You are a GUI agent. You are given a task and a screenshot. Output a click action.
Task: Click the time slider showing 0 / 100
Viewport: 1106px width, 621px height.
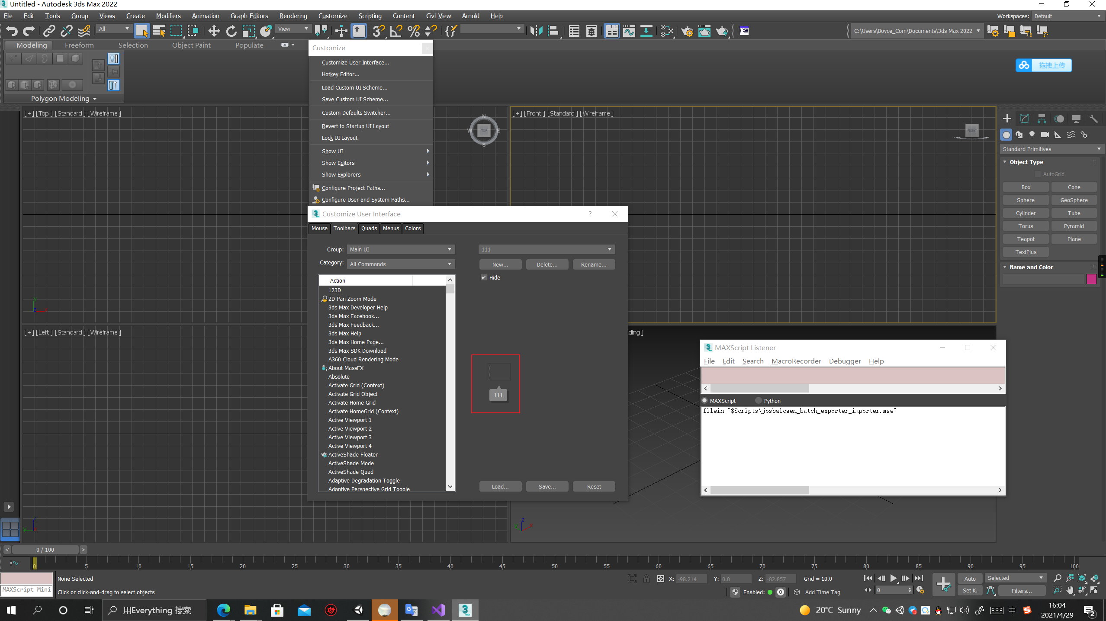point(45,550)
